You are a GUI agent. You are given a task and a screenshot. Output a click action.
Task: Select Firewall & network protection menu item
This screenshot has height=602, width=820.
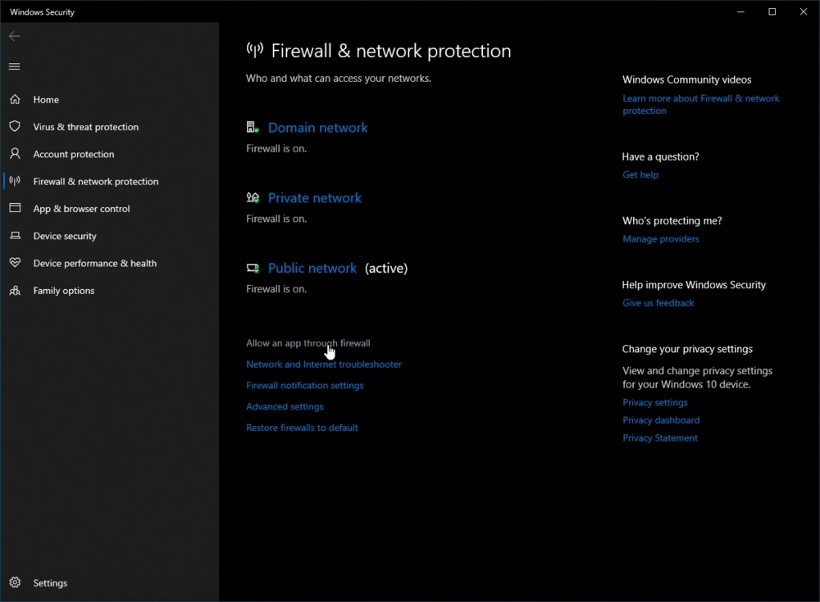[x=95, y=182]
